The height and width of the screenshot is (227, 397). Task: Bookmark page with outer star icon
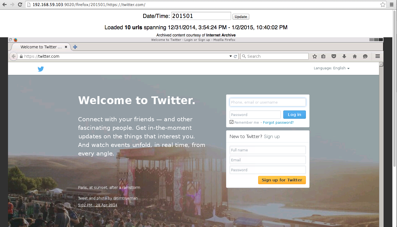click(383, 4)
